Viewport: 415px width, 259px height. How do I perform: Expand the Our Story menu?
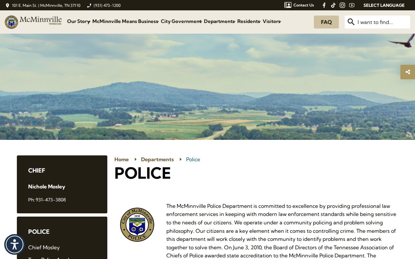(78, 21)
